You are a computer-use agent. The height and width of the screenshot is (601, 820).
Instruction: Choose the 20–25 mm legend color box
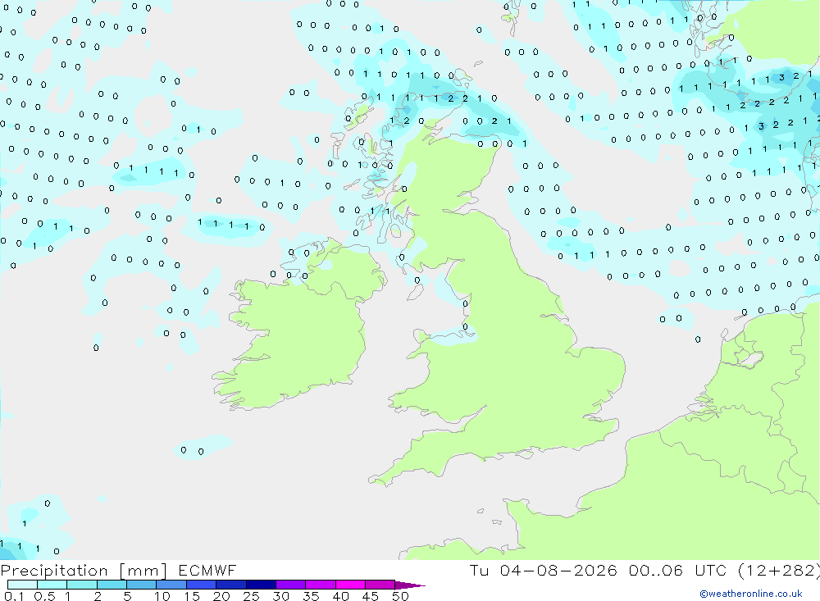click(x=230, y=585)
